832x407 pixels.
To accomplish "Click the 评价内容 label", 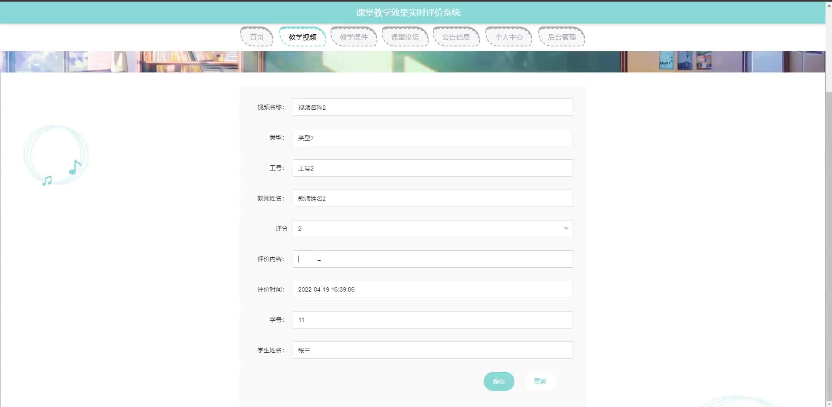I will (x=271, y=259).
